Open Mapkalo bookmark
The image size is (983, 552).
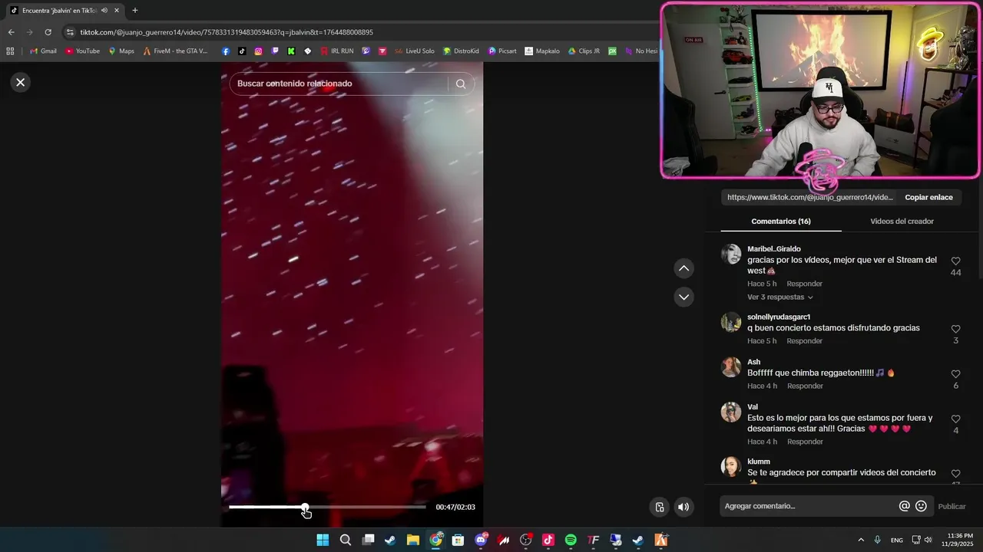coord(542,51)
